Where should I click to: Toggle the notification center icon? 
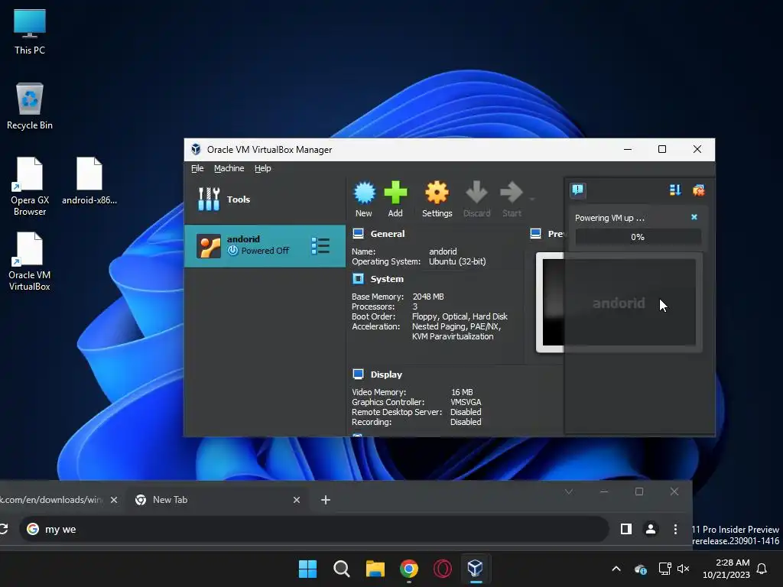[x=578, y=190]
